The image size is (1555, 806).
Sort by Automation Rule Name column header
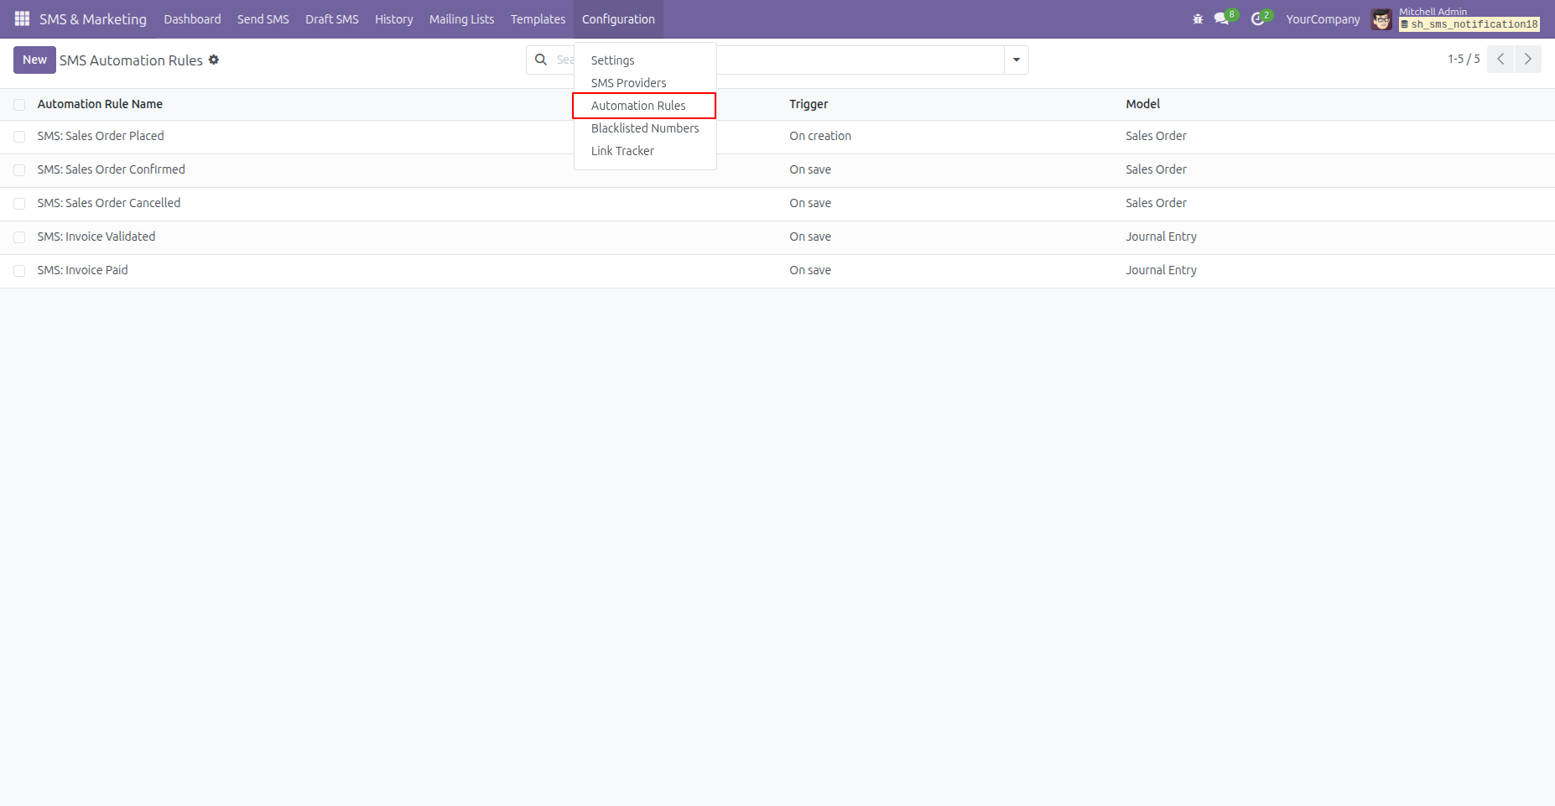pos(100,104)
